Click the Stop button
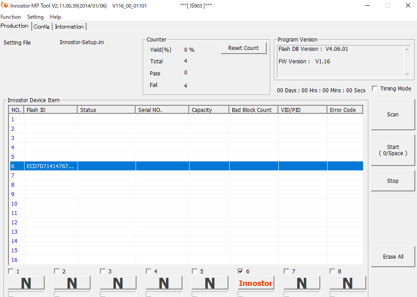417x297 pixels. [393, 181]
